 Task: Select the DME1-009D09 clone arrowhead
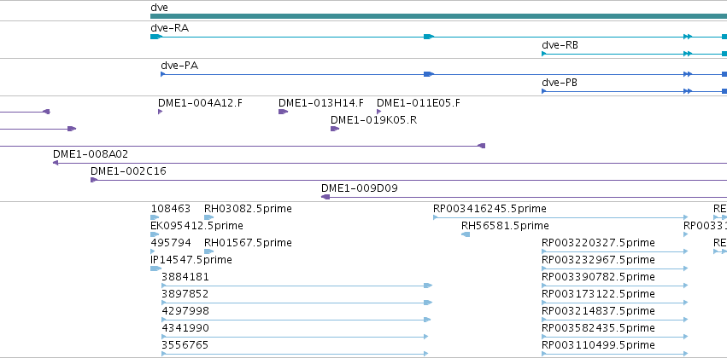click(x=325, y=197)
